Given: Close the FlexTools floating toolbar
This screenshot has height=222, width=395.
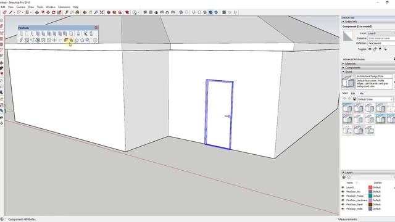Looking at the screenshot, I should (96, 28).
